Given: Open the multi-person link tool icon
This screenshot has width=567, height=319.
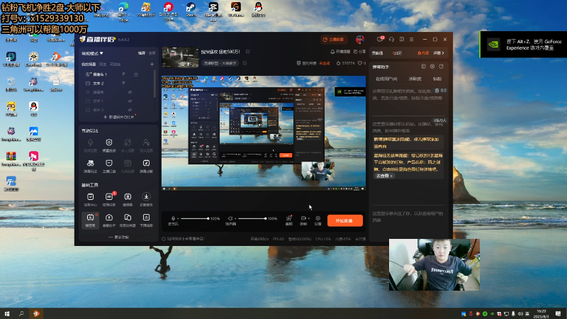Looking at the screenshot, I should pyautogui.click(x=128, y=142).
